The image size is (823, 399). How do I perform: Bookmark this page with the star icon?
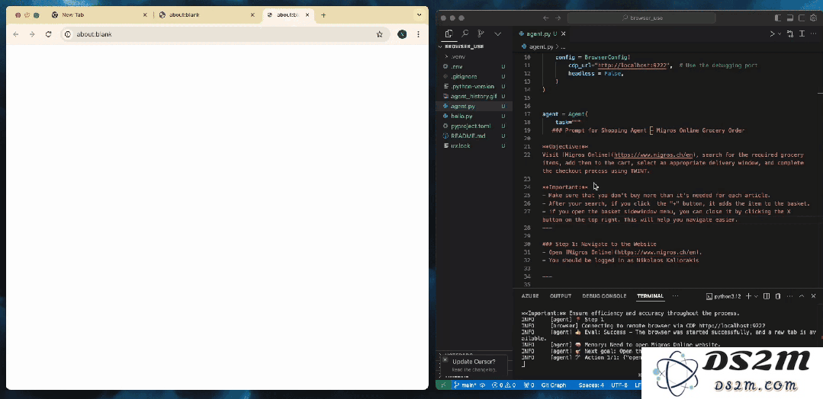[380, 34]
